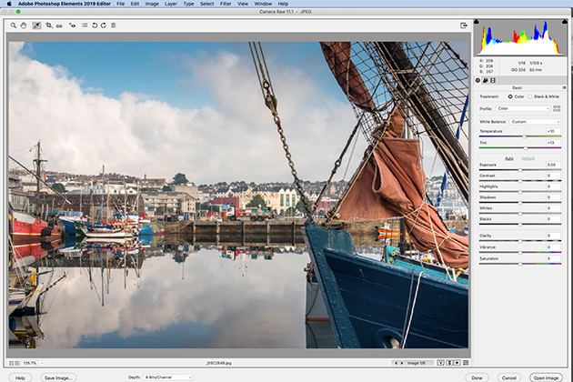Click the Clarity value field

pyautogui.click(x=553, y=236)
